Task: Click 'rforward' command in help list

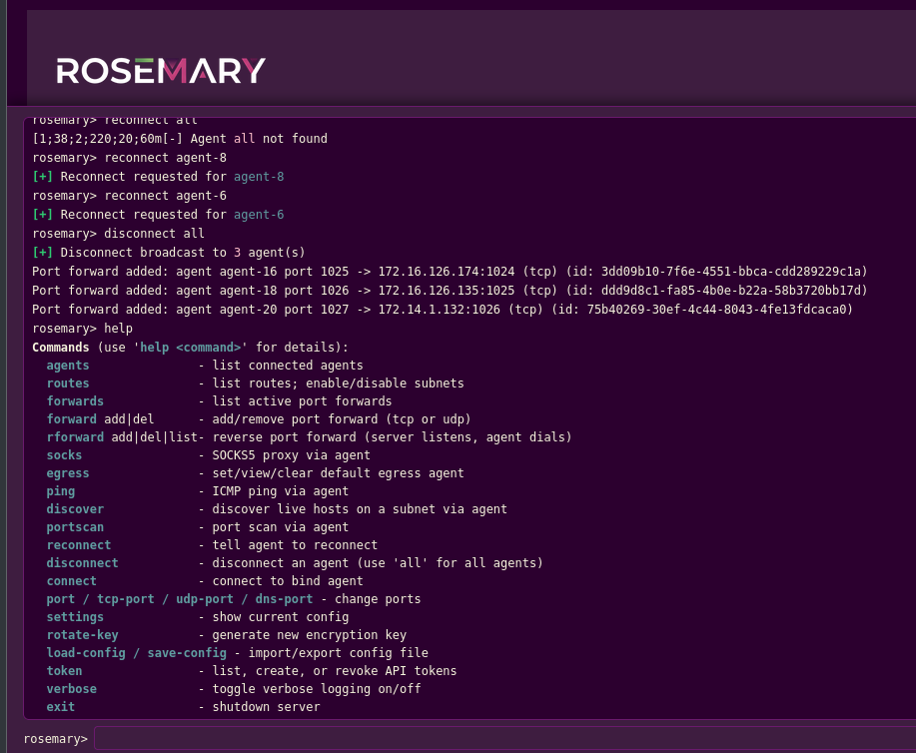Action: click(75, 437)
